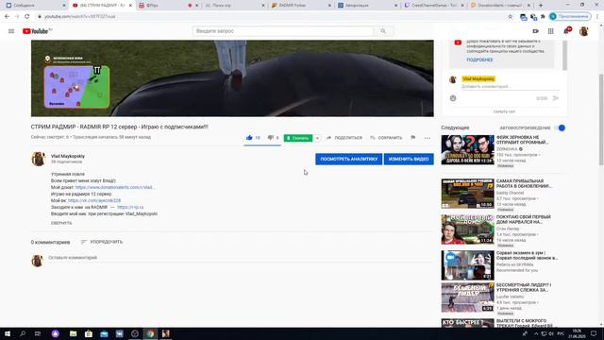Reload the page with refresh icon
This screenshot has width=604, height=340.
27,17
